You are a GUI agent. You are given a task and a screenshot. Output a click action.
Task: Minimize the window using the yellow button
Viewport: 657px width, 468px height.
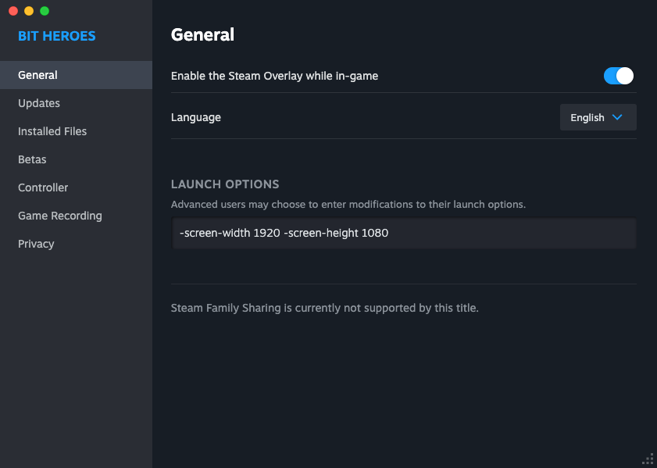(x=29, y=11)
